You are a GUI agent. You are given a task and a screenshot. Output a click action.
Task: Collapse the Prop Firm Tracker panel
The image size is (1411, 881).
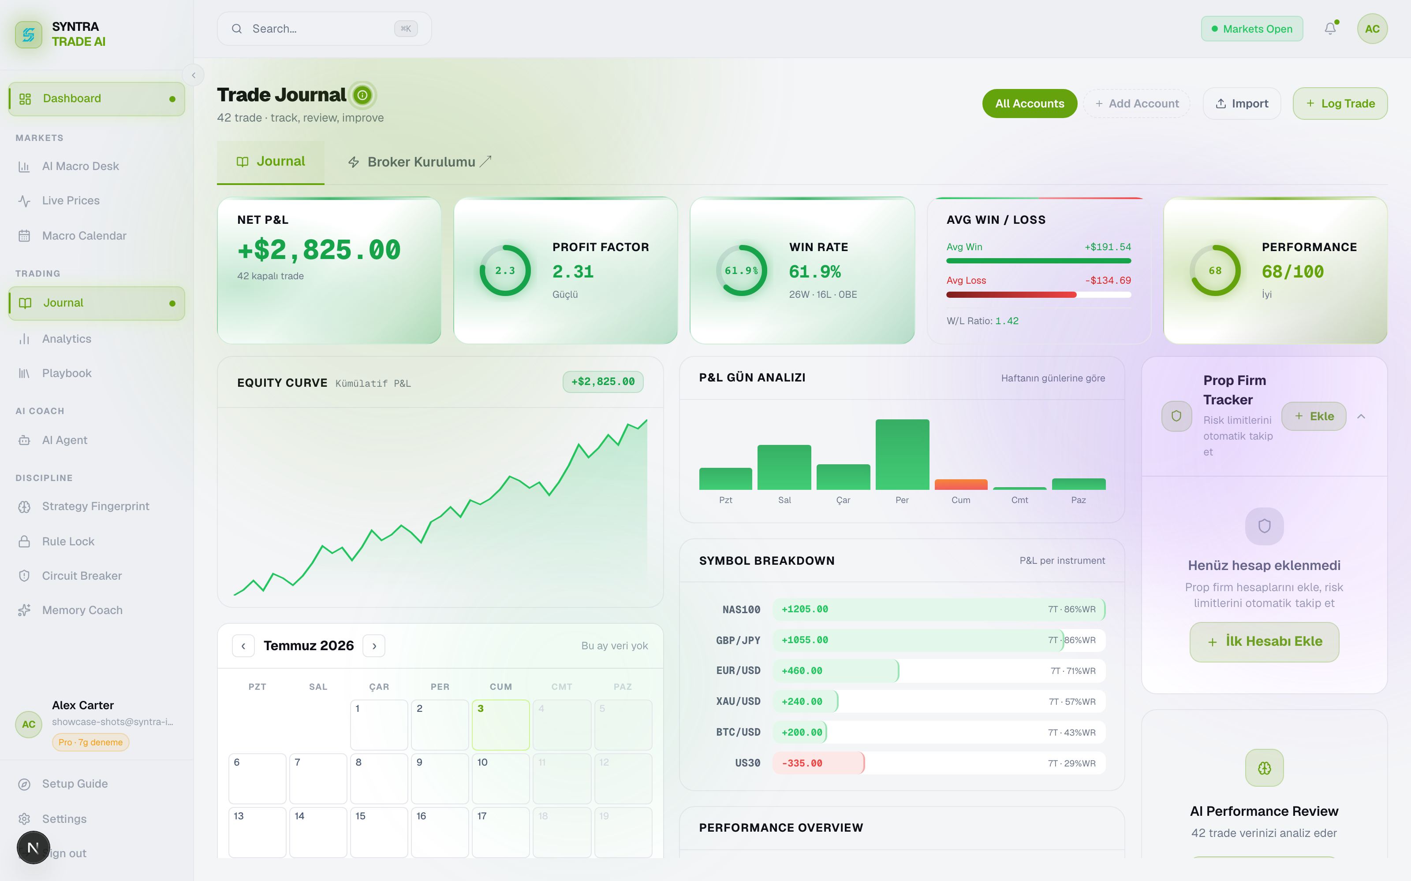(1361, 416)
